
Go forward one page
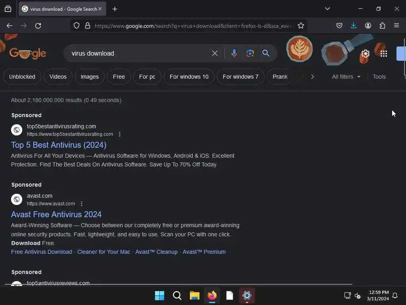pos(24,26)
